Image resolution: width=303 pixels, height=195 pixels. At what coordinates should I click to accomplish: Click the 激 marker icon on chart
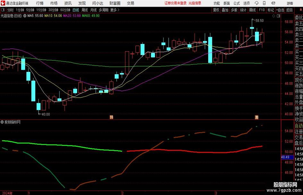pos(257,117)
